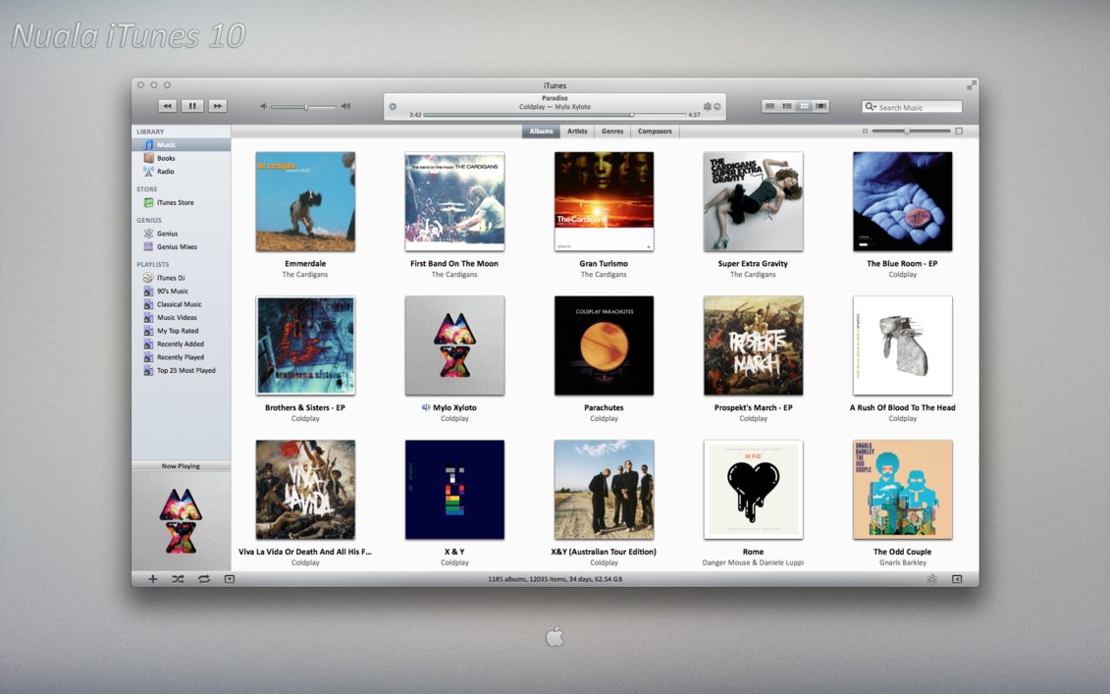Skip back to the previous track
1110x694 pixels.
click(167, 106)
